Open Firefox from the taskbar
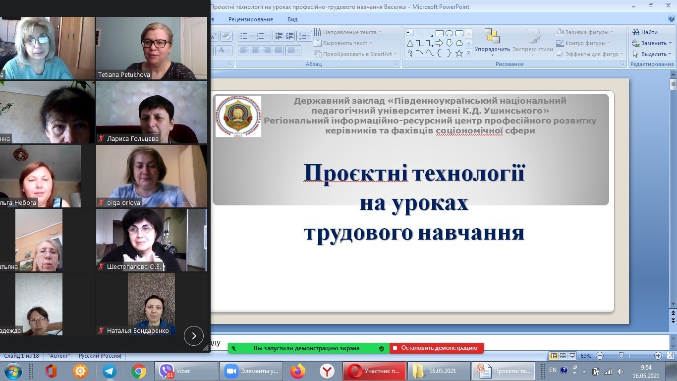The image size is (677, 381). (x=298, y=371)
